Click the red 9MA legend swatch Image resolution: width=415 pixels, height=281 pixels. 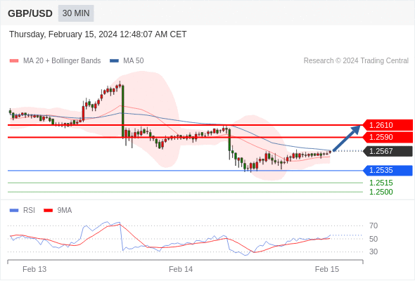(x=48, y=211)
